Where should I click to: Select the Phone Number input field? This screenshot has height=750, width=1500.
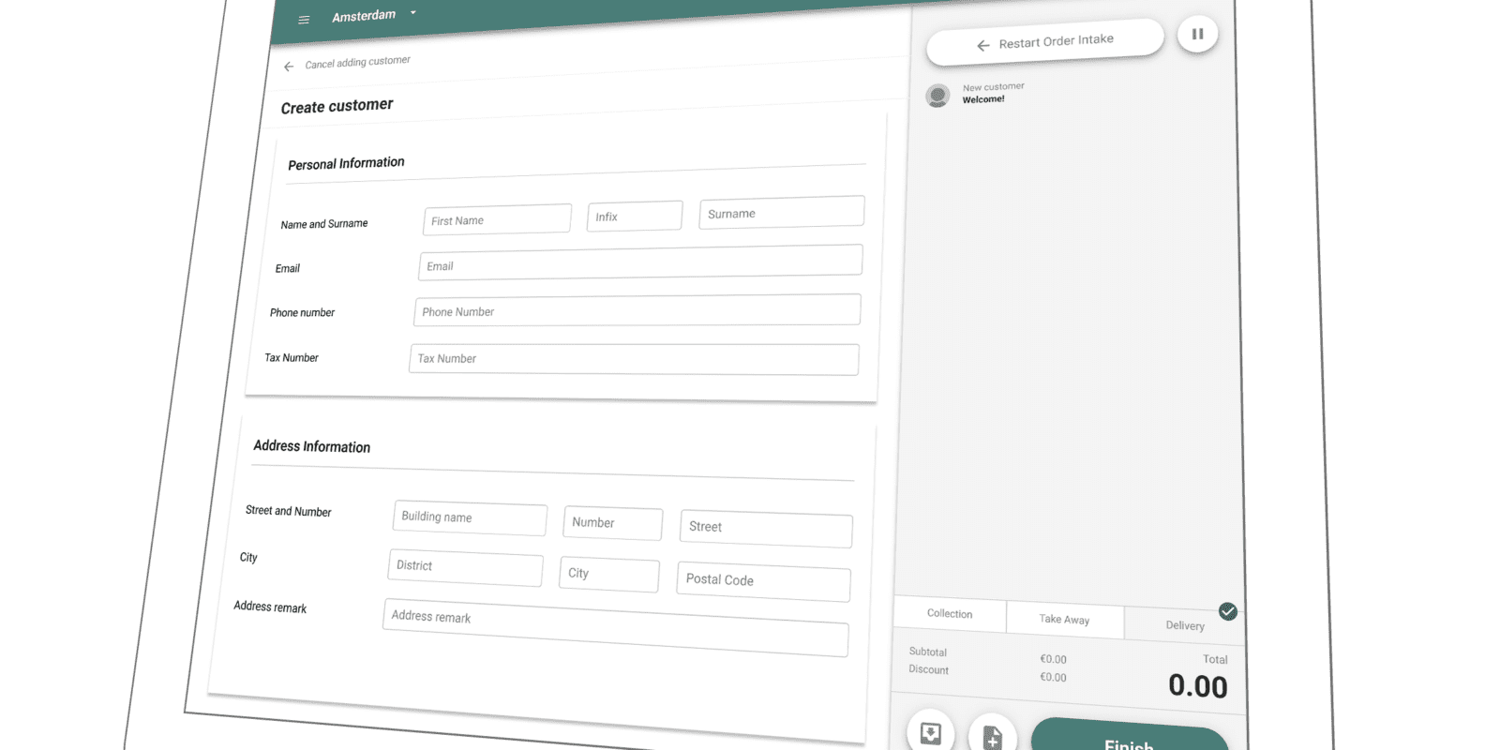pos(637,311)
